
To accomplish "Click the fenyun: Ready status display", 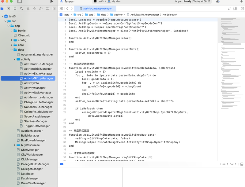I will pos(192,2).
